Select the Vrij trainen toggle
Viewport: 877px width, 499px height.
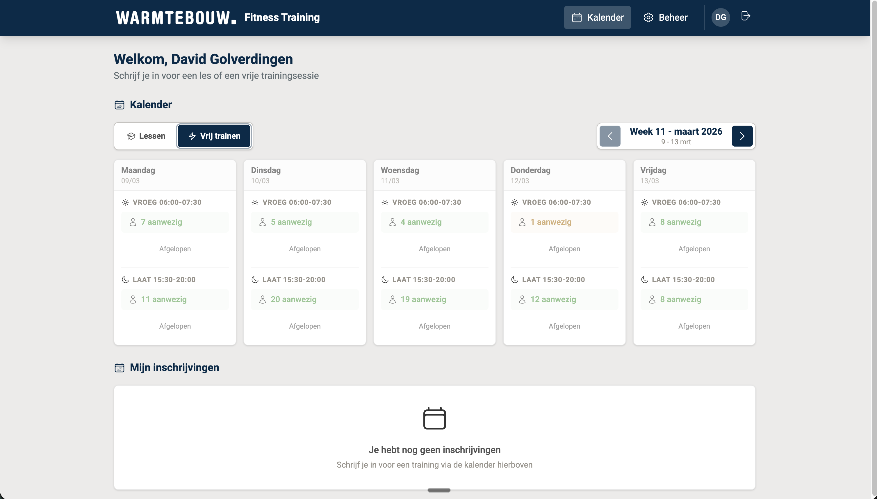214,136
